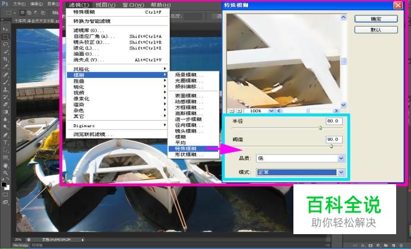
Task: Select the Move tool
Action: point(5,29)
